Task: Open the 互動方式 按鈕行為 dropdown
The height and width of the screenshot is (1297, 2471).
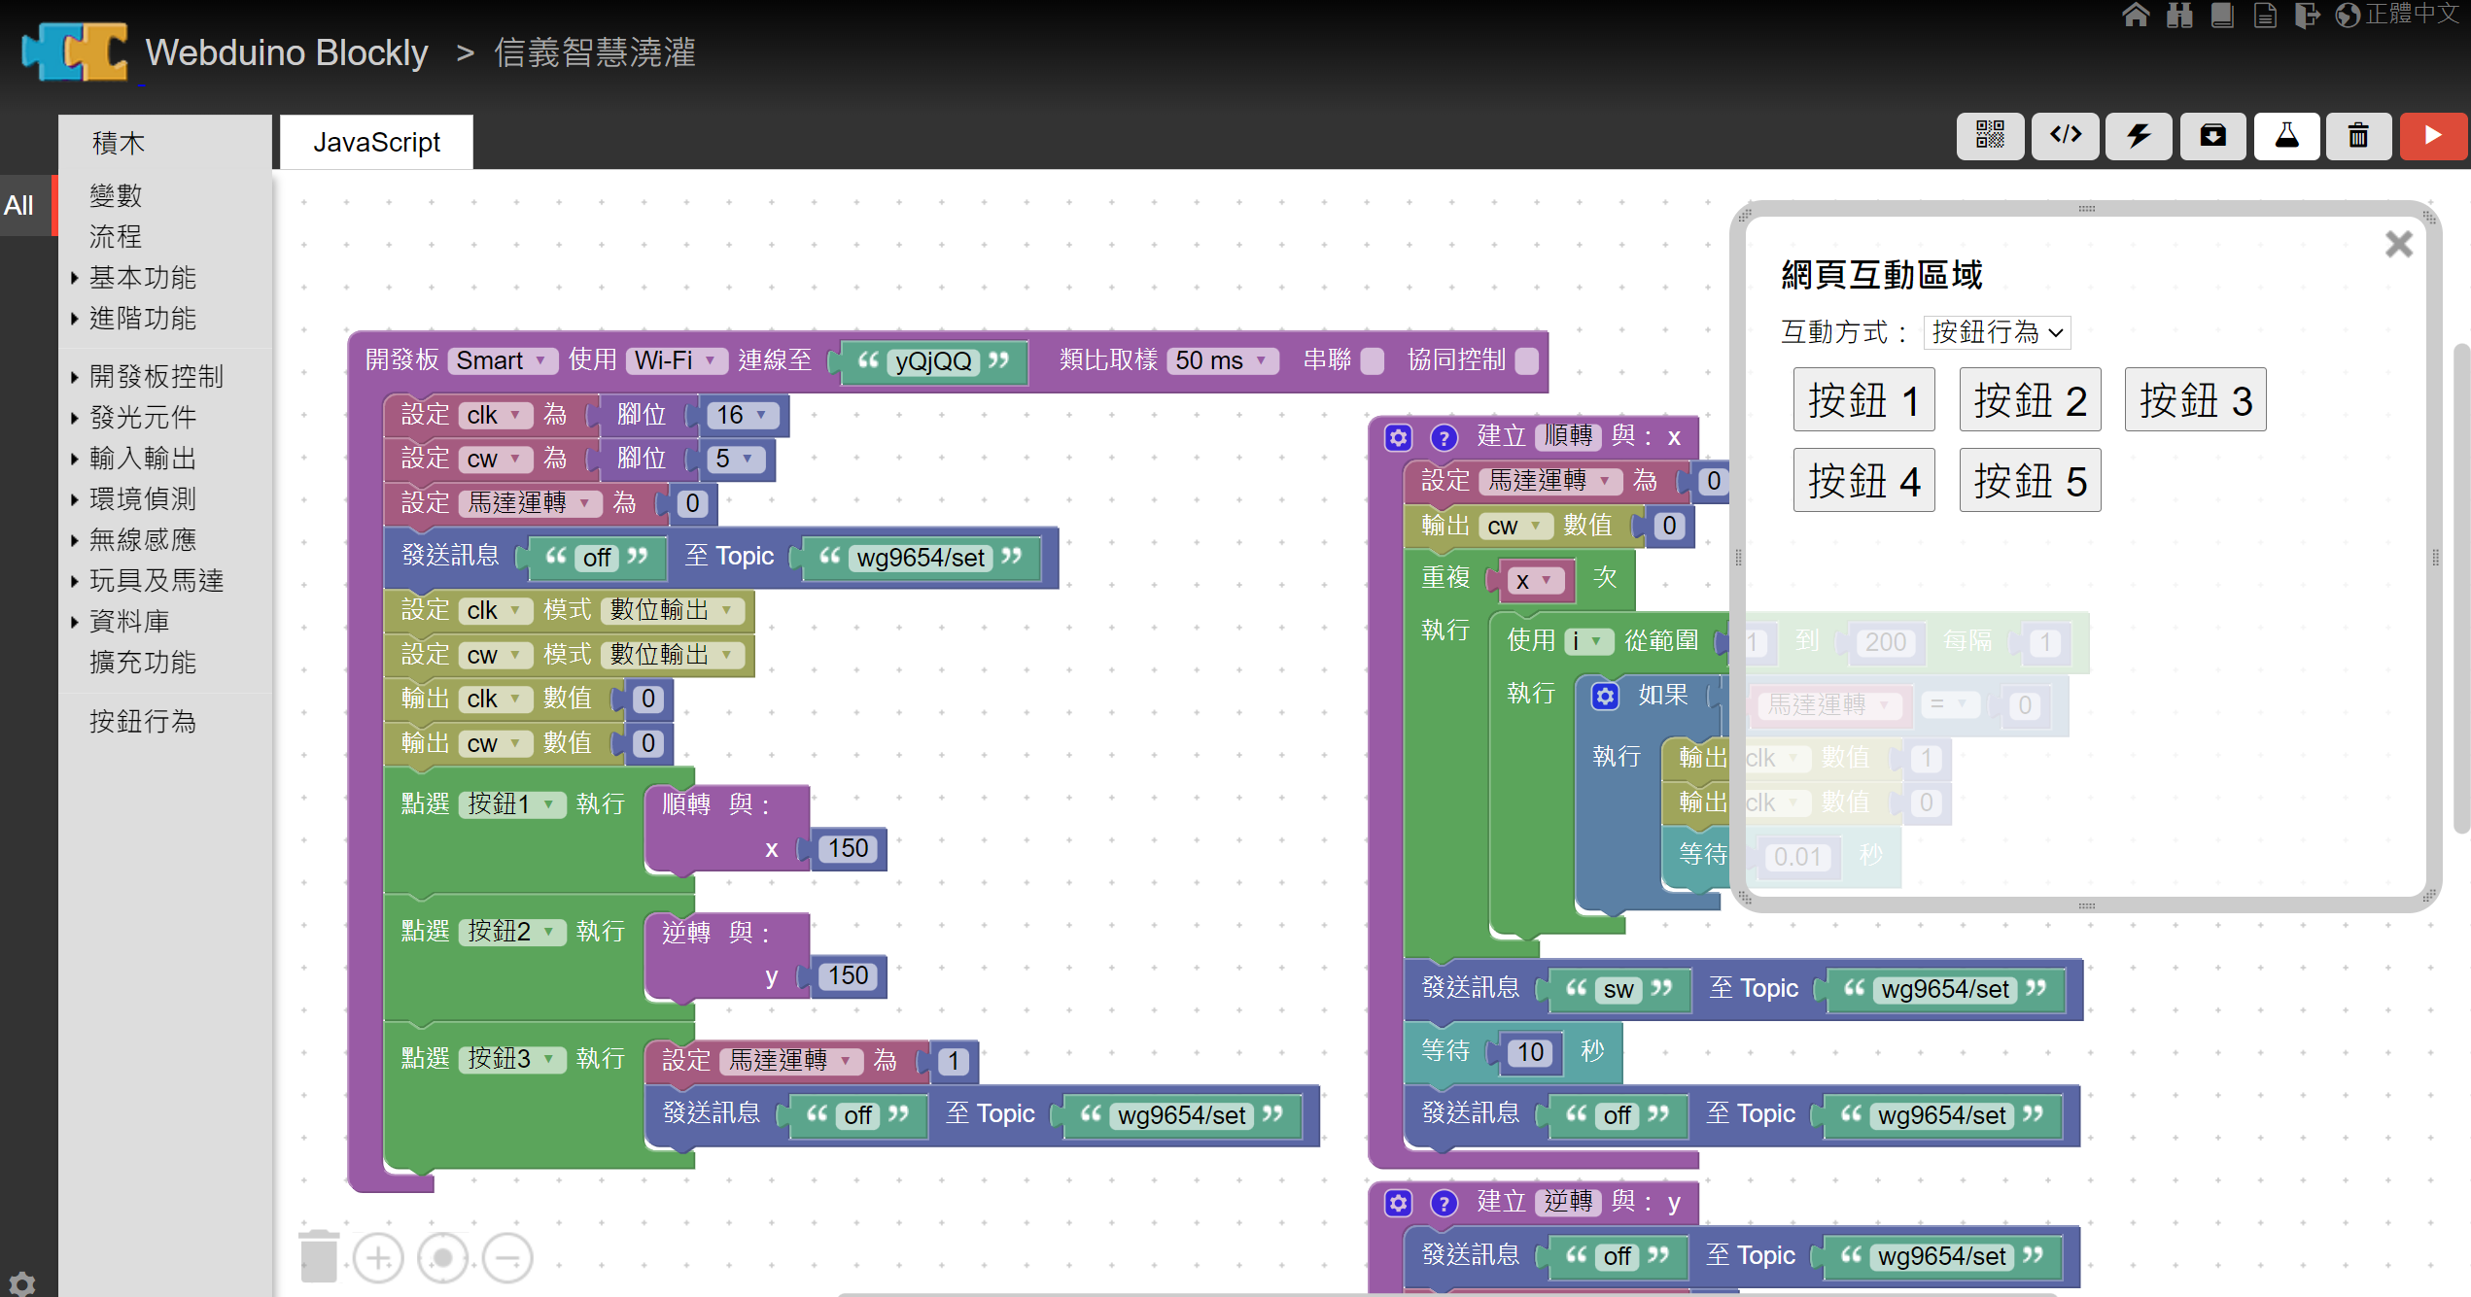Action: point(1997,332)
